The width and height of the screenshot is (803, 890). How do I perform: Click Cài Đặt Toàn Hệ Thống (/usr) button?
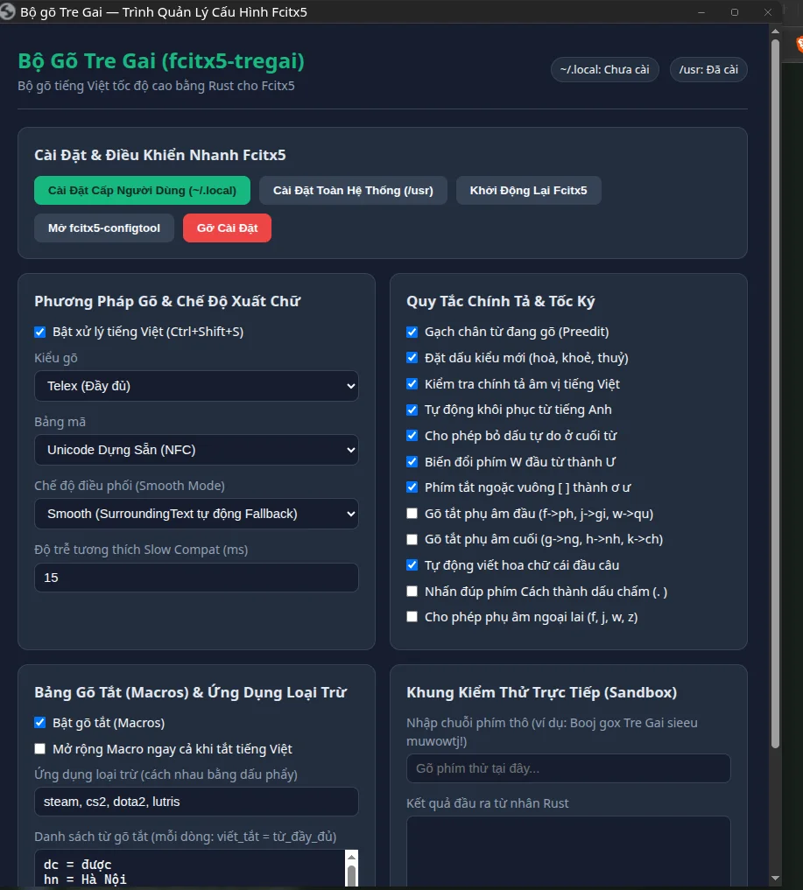tap(353, 190)
